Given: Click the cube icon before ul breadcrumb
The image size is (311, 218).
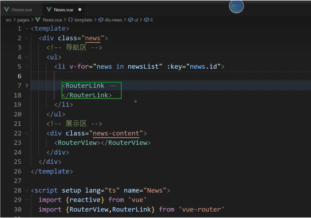Looking at the screenshot, I should pos(130,20).
